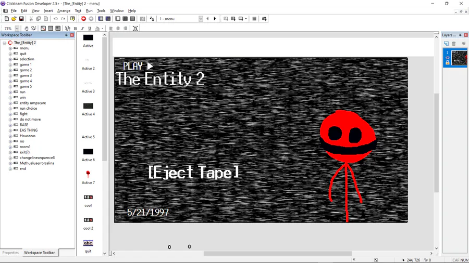
Task: Pin the Layers panel
Action: [x=460, y=35]
